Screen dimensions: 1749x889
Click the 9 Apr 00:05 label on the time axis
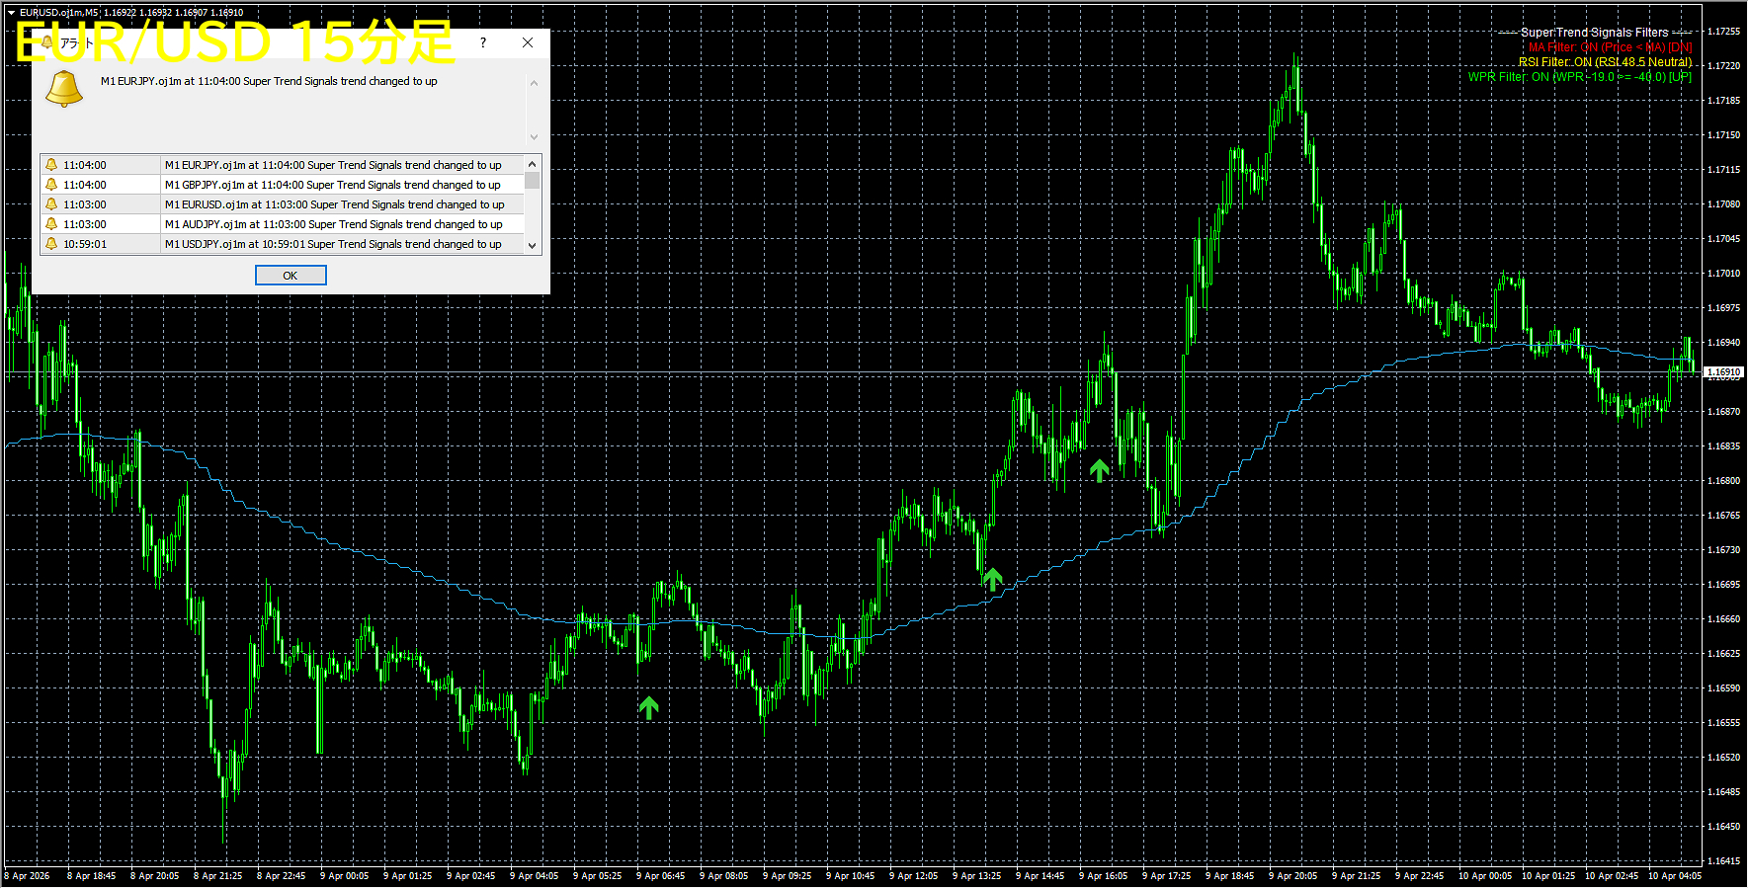pos(344,876)
